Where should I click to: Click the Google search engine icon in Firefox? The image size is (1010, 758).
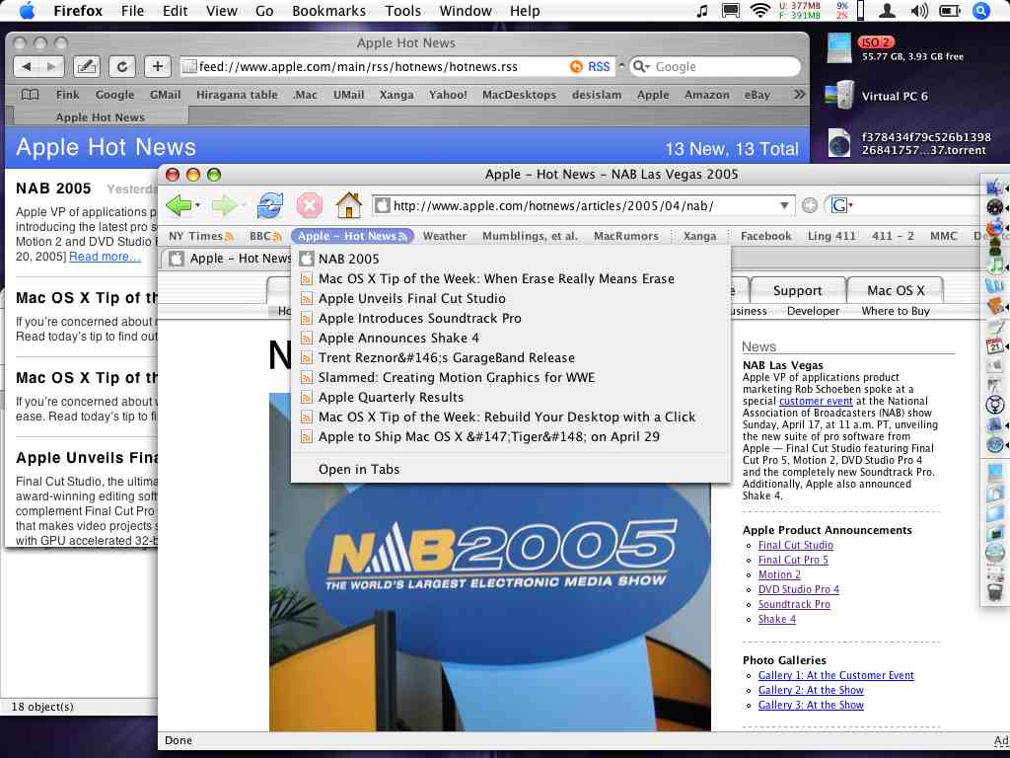point(840,205)
